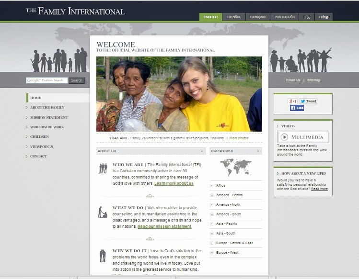Focus the Google Custom Search field

click(x=47, y=80)
